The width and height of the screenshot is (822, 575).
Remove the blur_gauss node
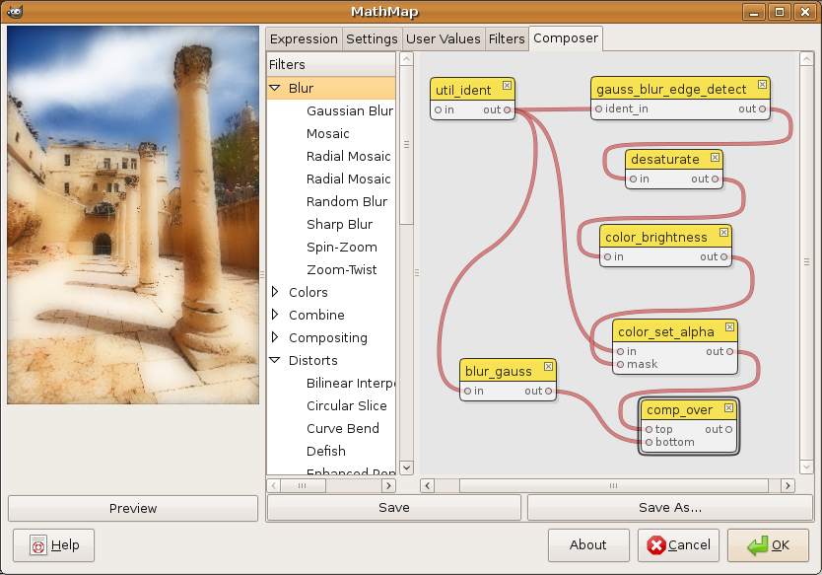pyautogui.click(x=548, y=366)
